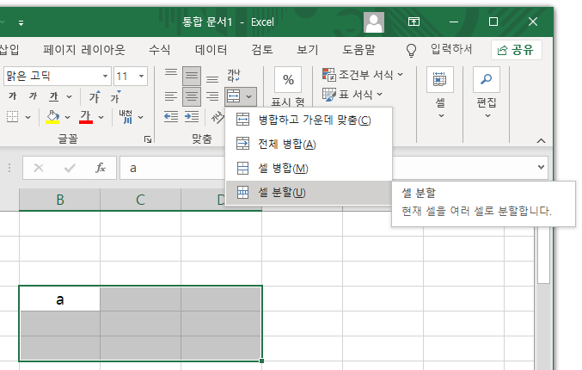Viewport: 582px width, 370px height.
Task: Open font color palette dropdown
Action: 101,117
